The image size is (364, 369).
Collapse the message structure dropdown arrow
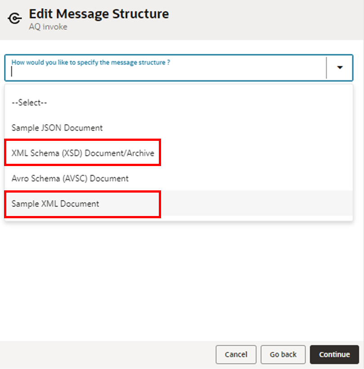coord(340,67)
